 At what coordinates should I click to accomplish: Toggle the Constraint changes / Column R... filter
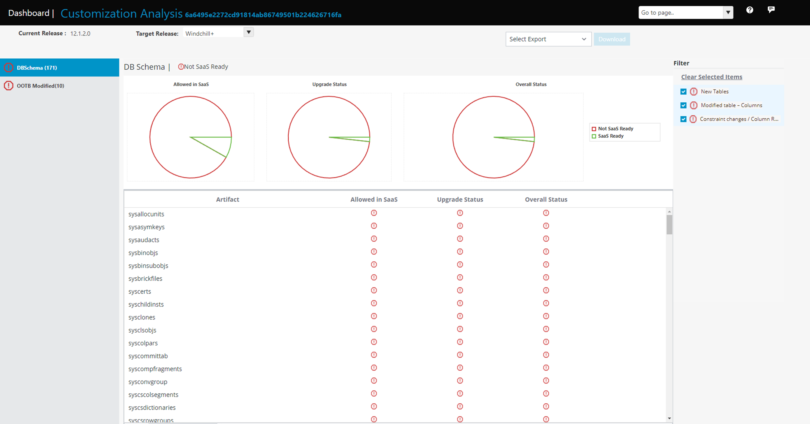point(683,119)
